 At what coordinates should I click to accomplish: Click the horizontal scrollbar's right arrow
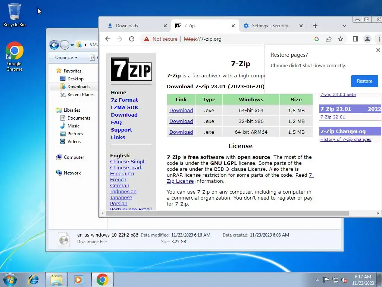click(378, 213)
